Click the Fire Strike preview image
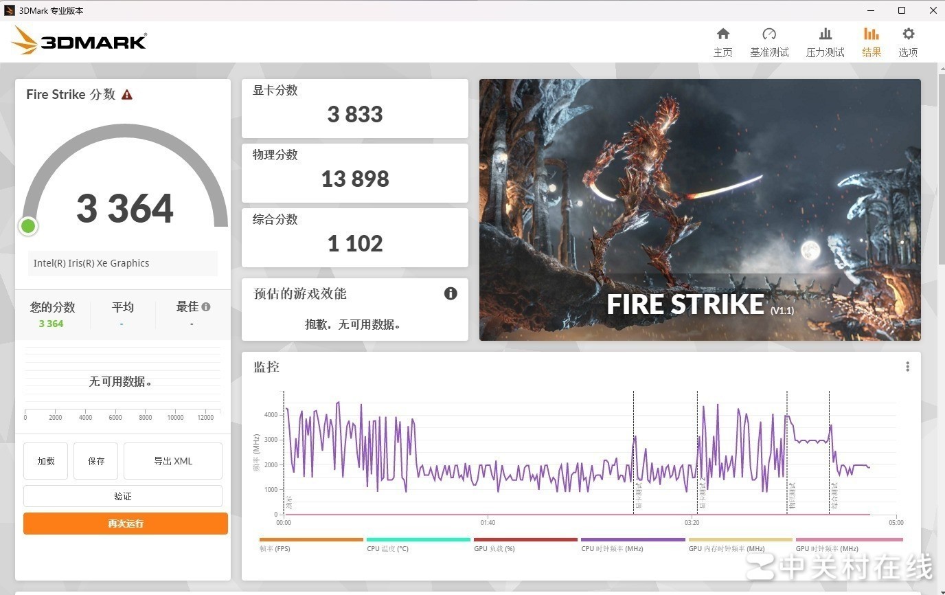Screen dimensions: 945x595 [699, 210]
